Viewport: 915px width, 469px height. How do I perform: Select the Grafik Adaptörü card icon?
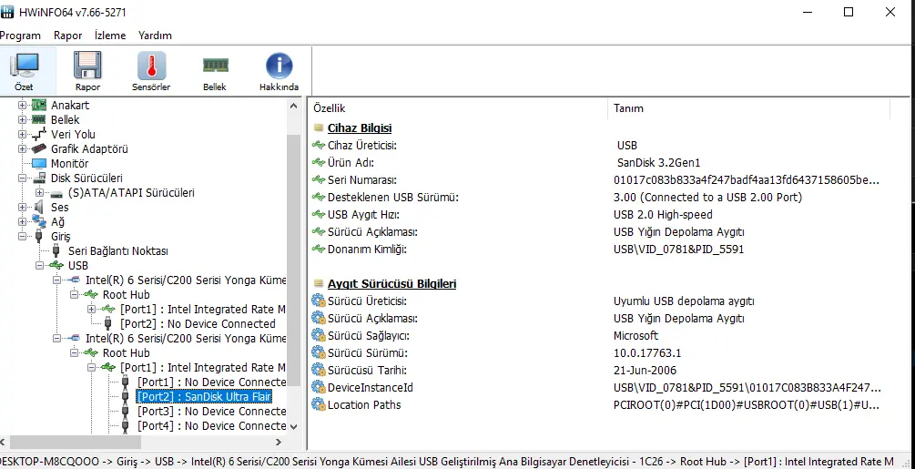click(38, 148)
